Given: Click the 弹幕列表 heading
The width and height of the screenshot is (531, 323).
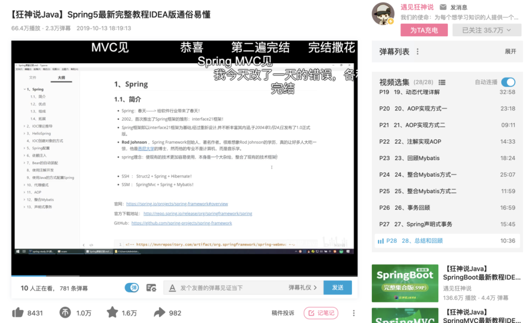Looking at the screenshot, I should (x=394, y=52).
